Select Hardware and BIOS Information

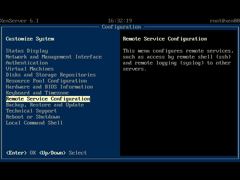[x=49, y=87]
